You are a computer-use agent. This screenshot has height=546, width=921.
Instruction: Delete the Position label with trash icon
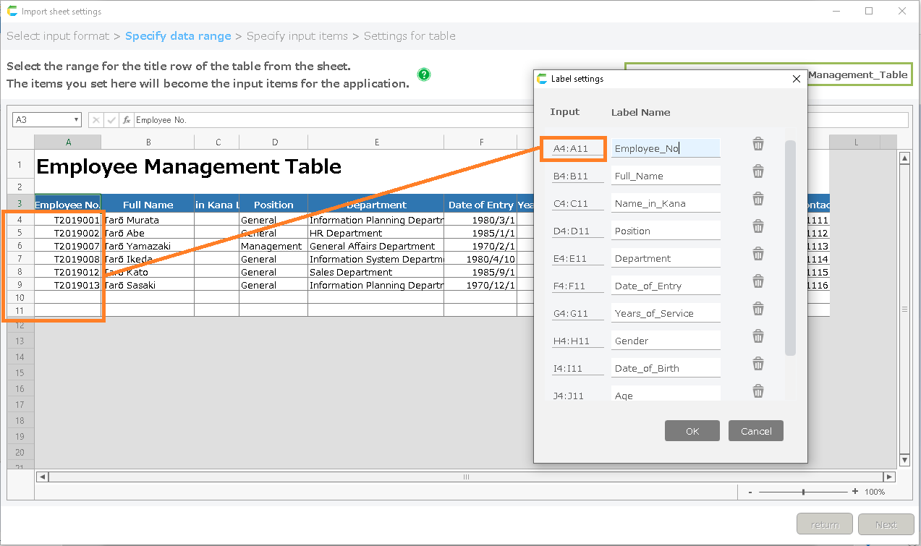pyautogui.click(x=758, y=226)
